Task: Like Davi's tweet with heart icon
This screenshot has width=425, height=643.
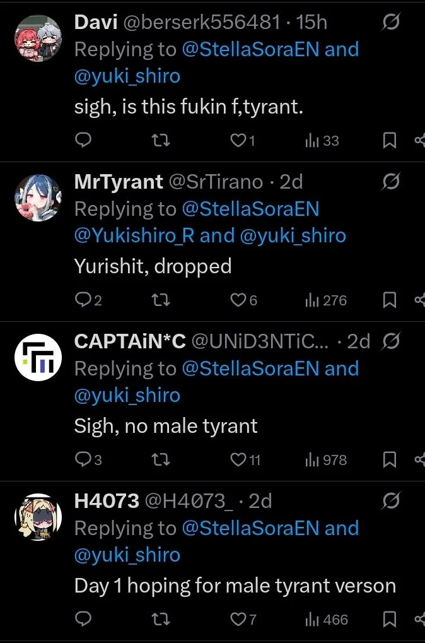Action: 238,141
